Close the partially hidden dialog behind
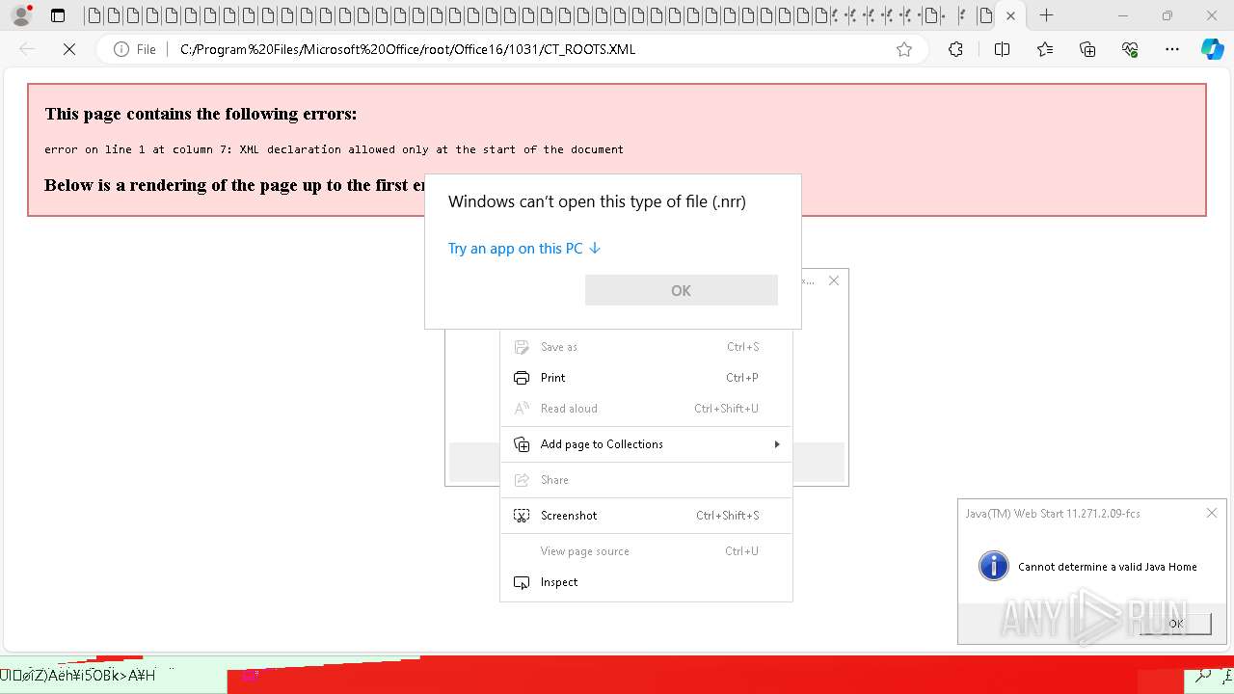 point(834,280)
